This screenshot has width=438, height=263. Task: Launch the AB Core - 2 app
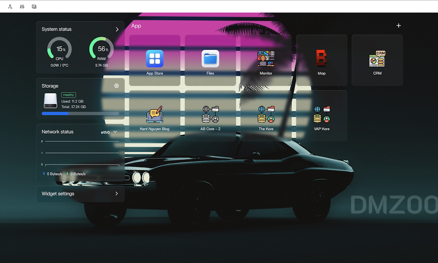[x=210, y=116]
